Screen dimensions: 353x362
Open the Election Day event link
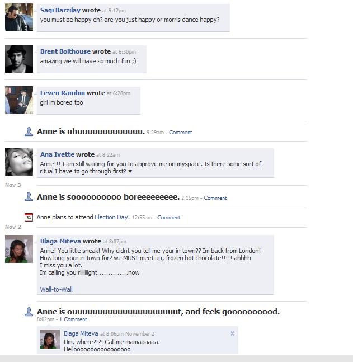tap(111, 217)
